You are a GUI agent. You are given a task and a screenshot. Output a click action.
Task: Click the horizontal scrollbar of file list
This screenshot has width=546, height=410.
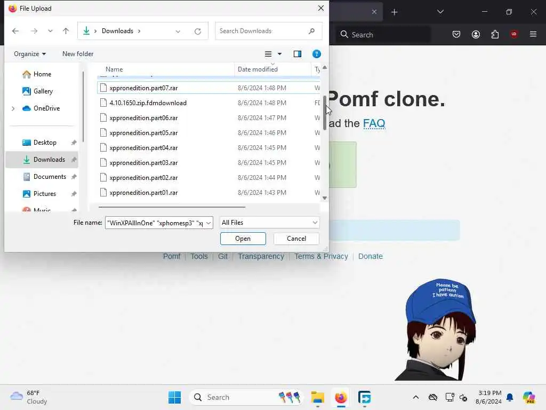[x=172, y=207]
